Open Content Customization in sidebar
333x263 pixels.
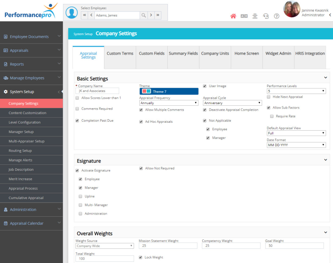click(x=32, y=113)
